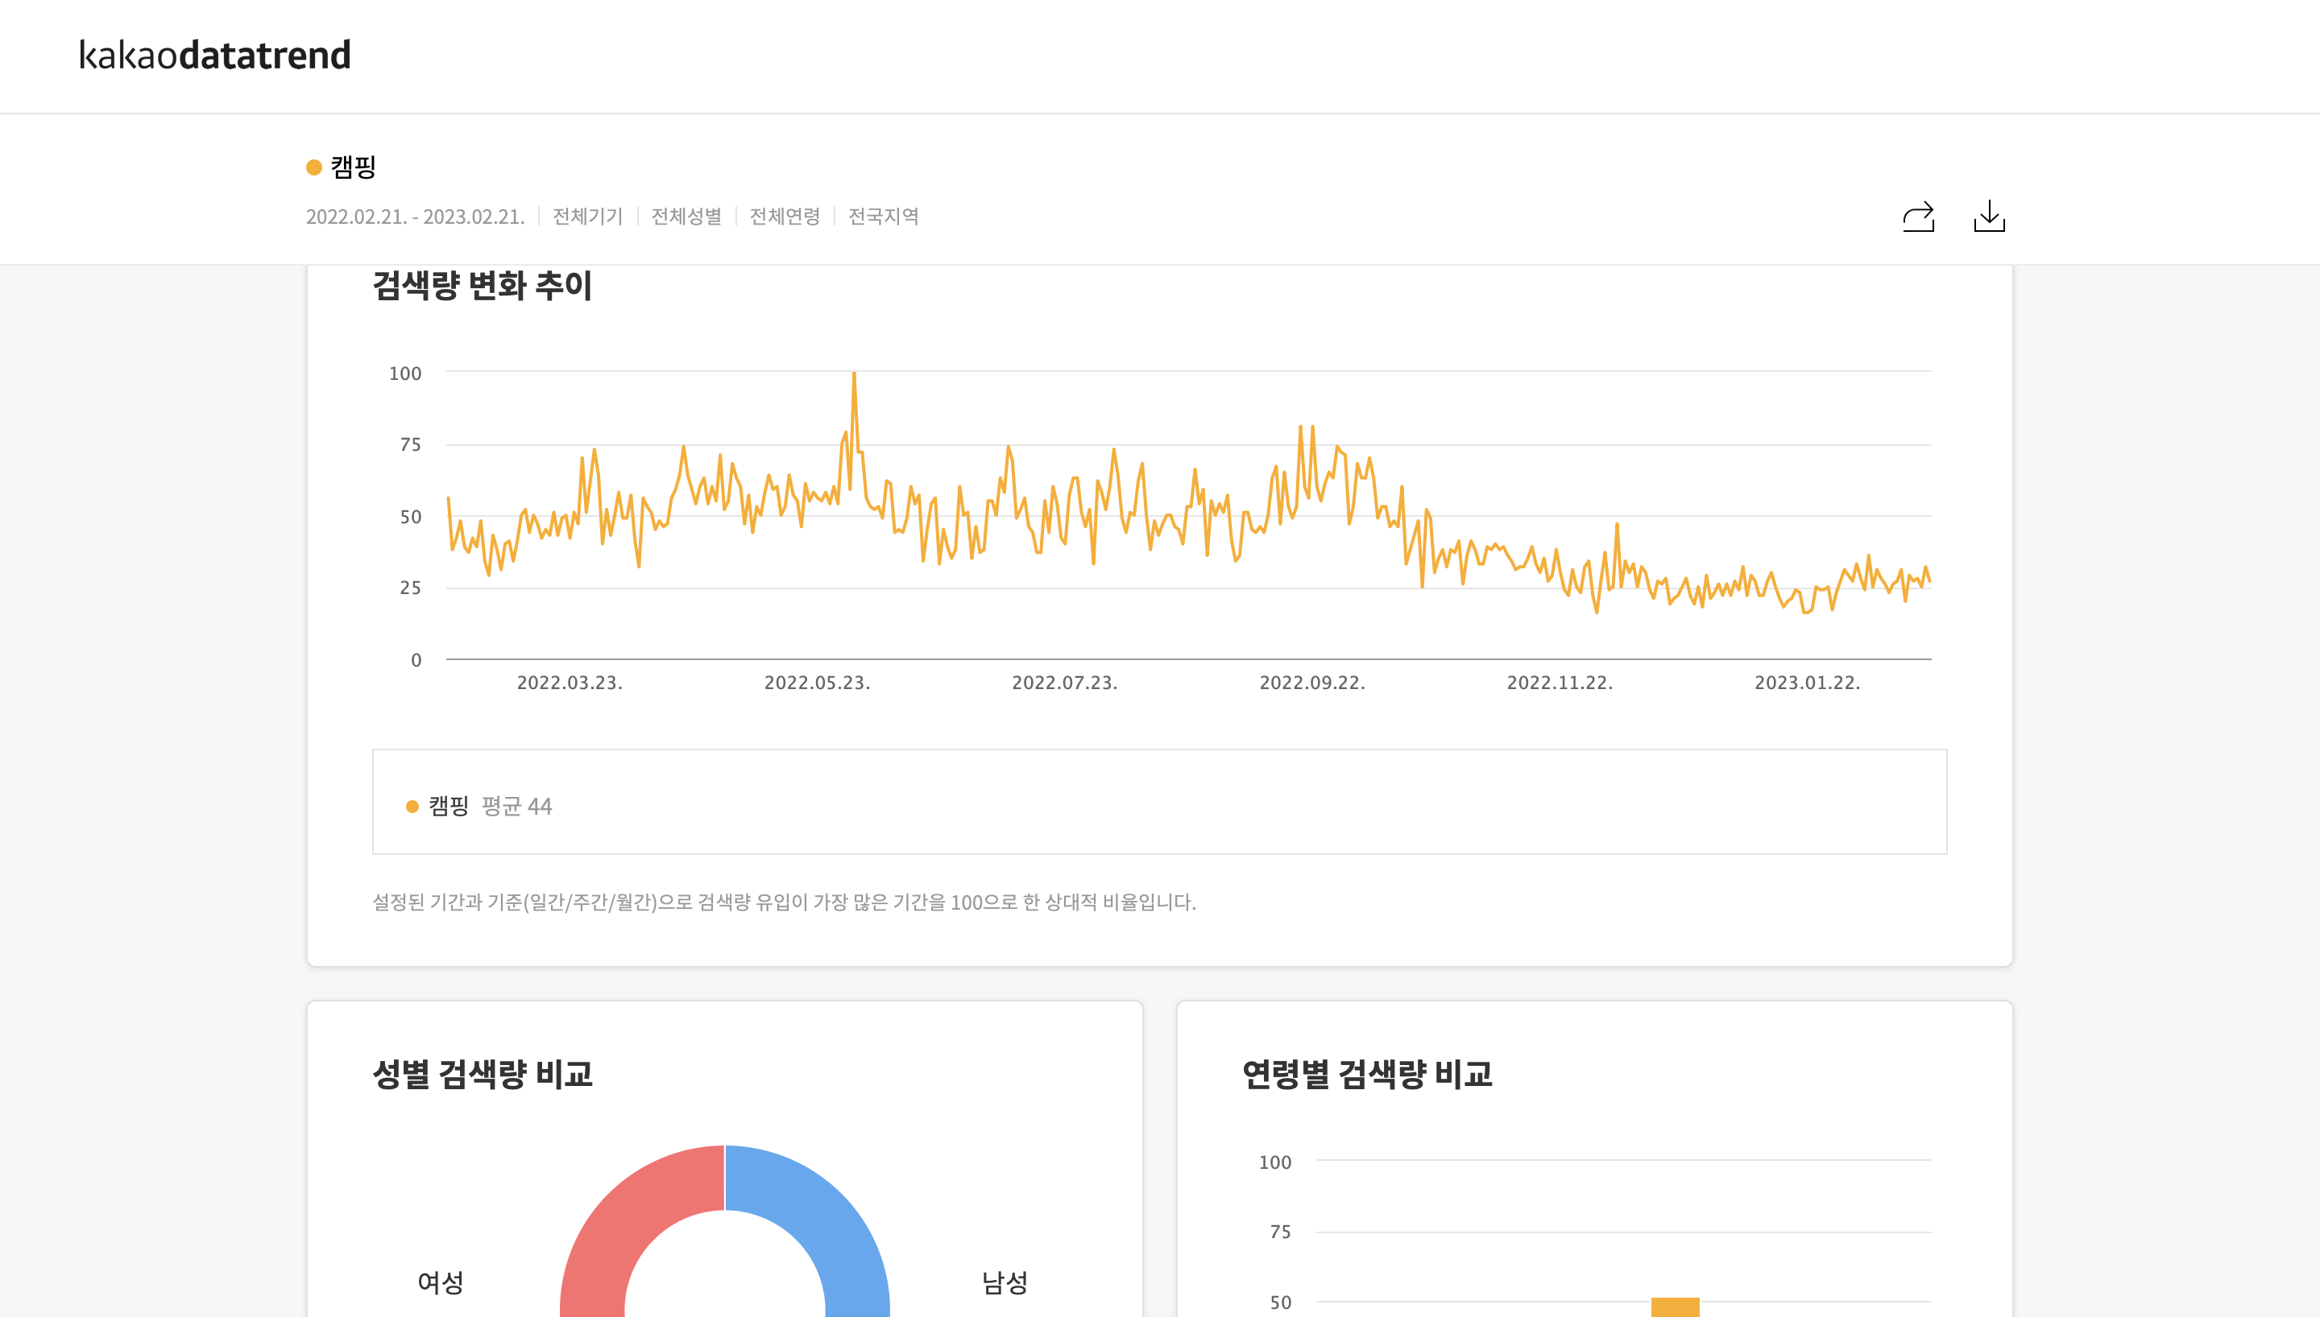Click the 전국지역 filter label
The height and width of the screenshot is (1317, 2320).
pos(883,217)
